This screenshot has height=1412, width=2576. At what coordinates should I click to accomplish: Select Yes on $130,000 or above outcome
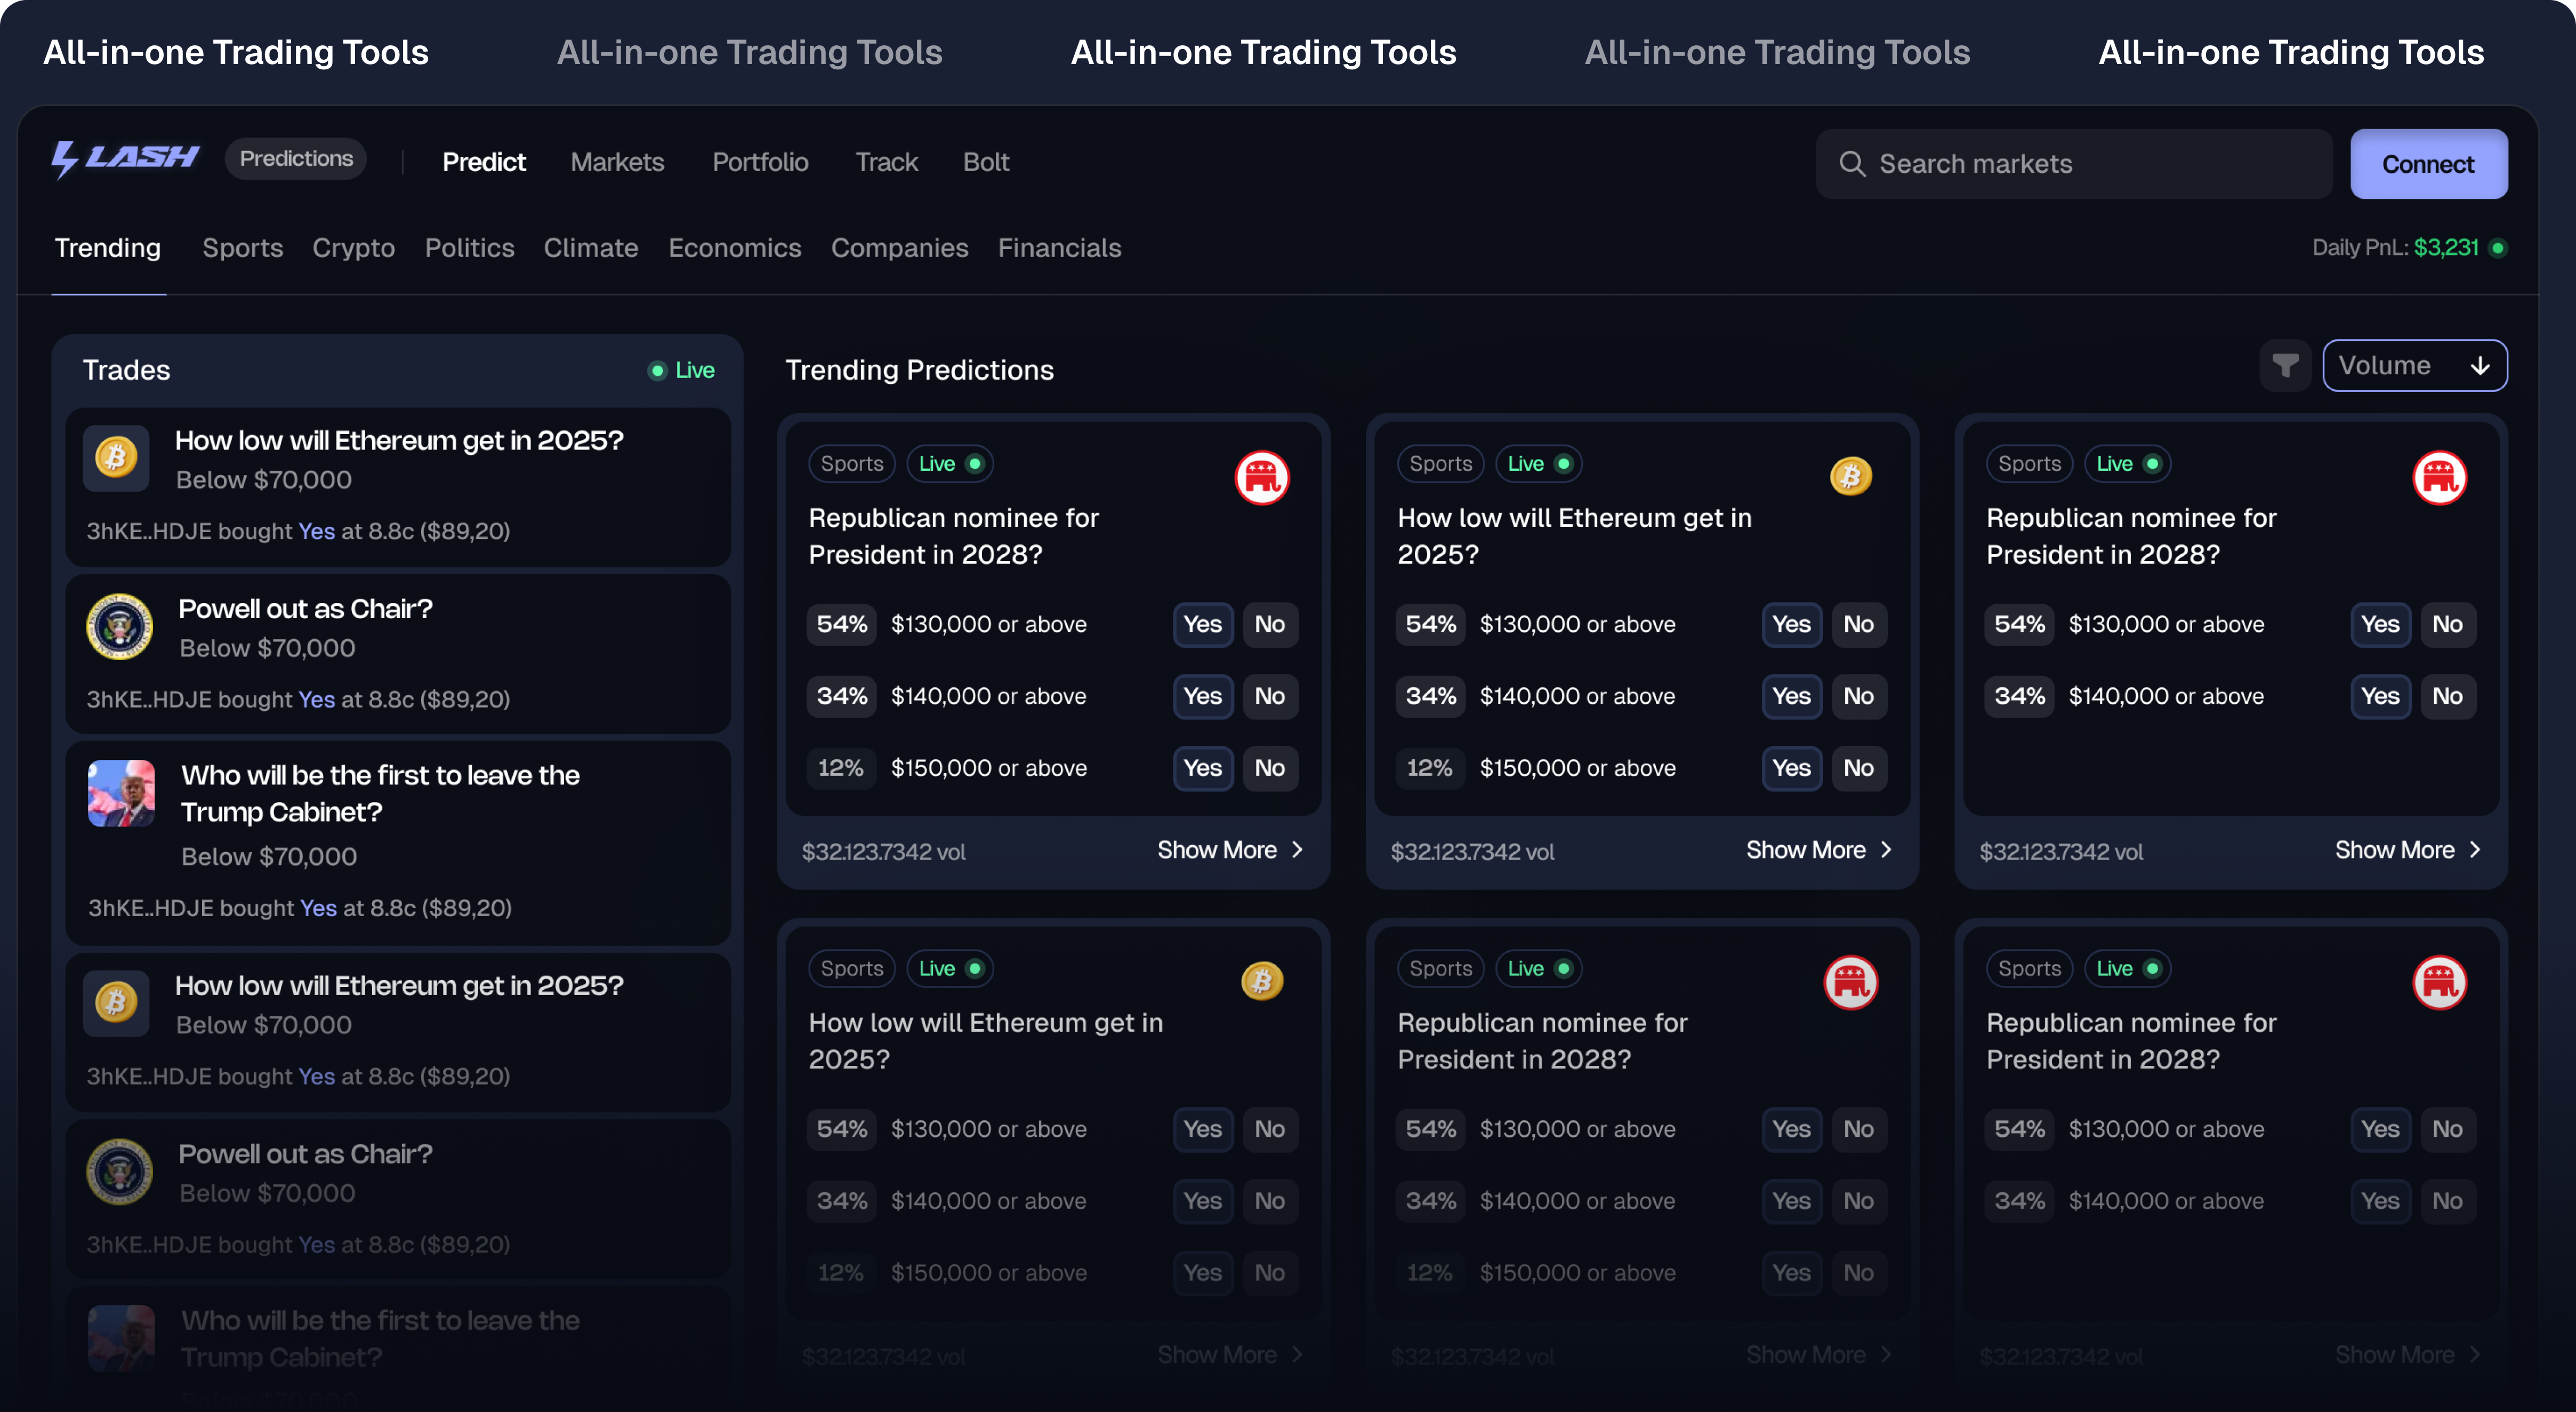[1202, 624]
